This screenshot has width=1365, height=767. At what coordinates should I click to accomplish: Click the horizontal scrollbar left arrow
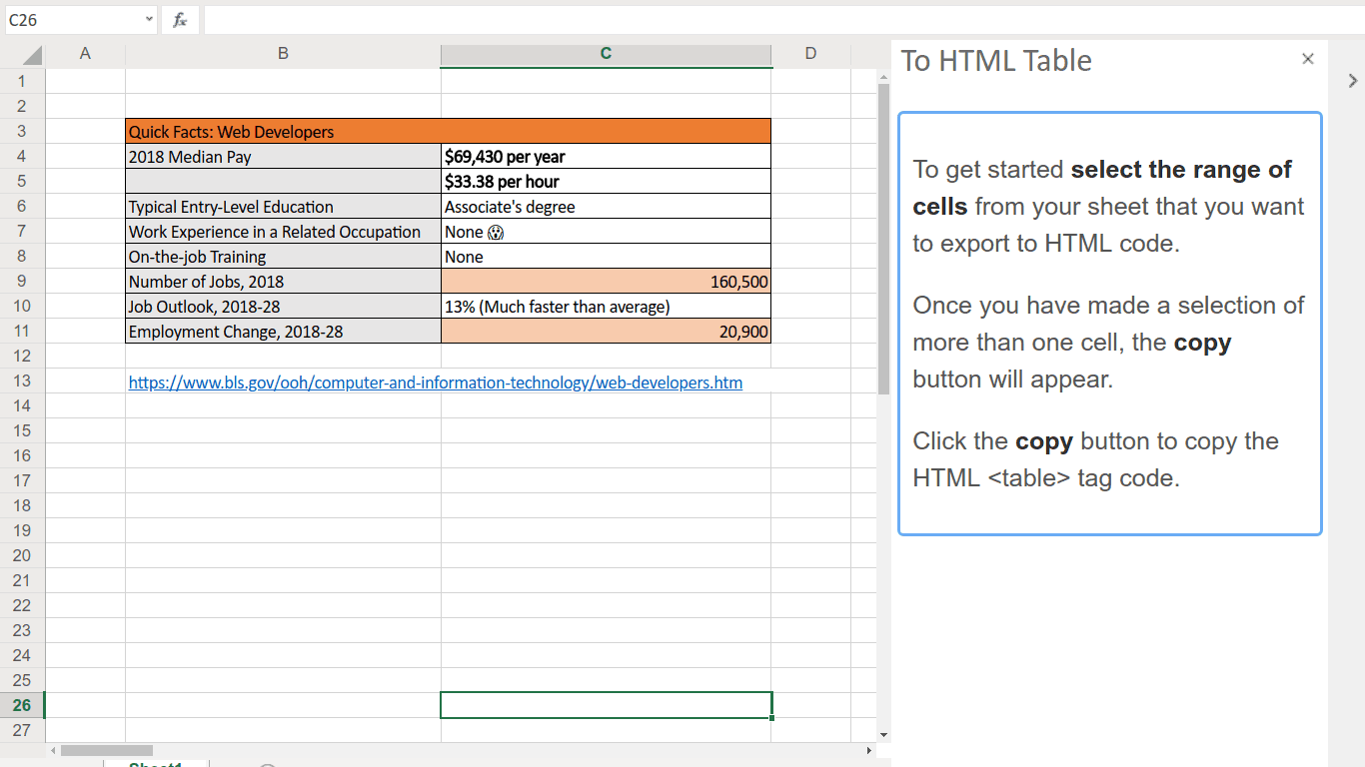click(53, 750)
